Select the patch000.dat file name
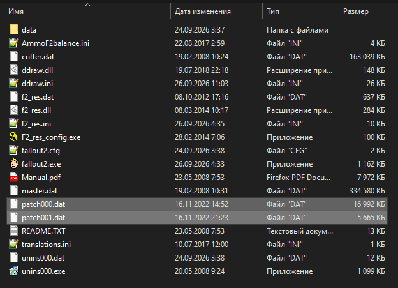The image size is (398, 288). pyautogui.click(x=43, y=204)
